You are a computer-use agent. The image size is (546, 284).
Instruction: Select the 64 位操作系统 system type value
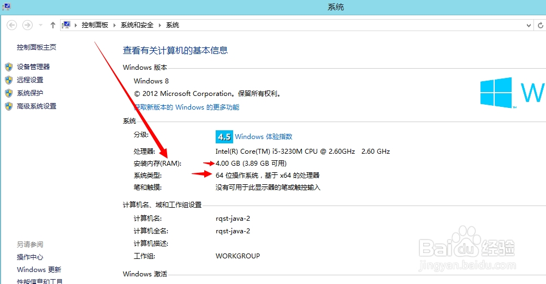(x=268, y=176)
